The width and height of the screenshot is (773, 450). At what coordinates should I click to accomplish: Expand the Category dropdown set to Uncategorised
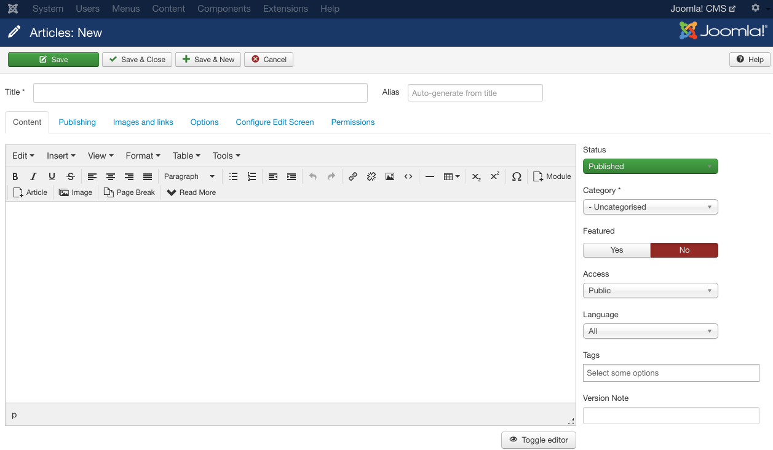[x=650, y=207]
